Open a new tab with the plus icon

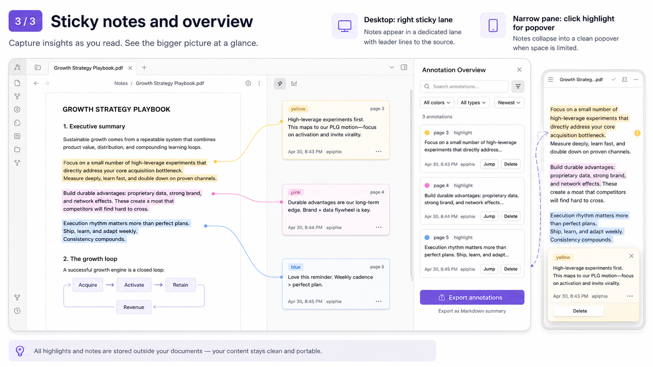pyautogui.click(x=144, y=67)
